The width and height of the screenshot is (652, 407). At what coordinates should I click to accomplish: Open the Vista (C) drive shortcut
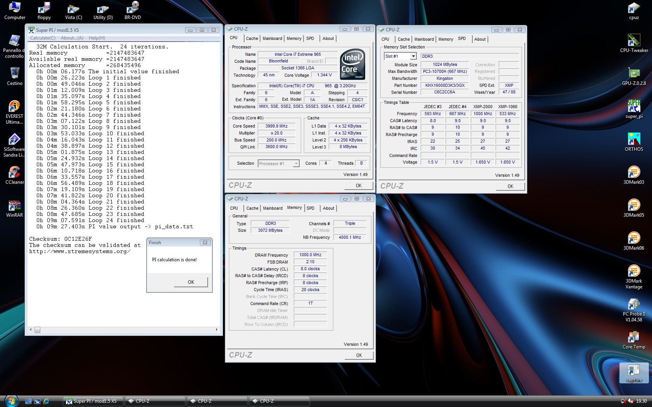73,10
